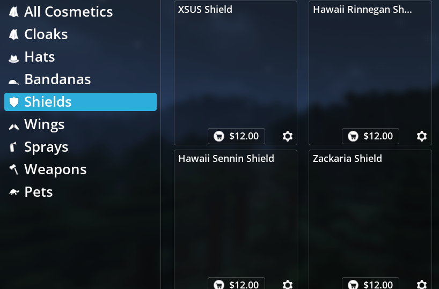
Task: Select the XSUS Shield preview card
Action: (236, 73)
